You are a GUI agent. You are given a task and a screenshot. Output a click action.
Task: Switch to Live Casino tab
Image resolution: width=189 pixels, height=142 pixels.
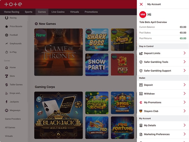(x=58, y=12)
